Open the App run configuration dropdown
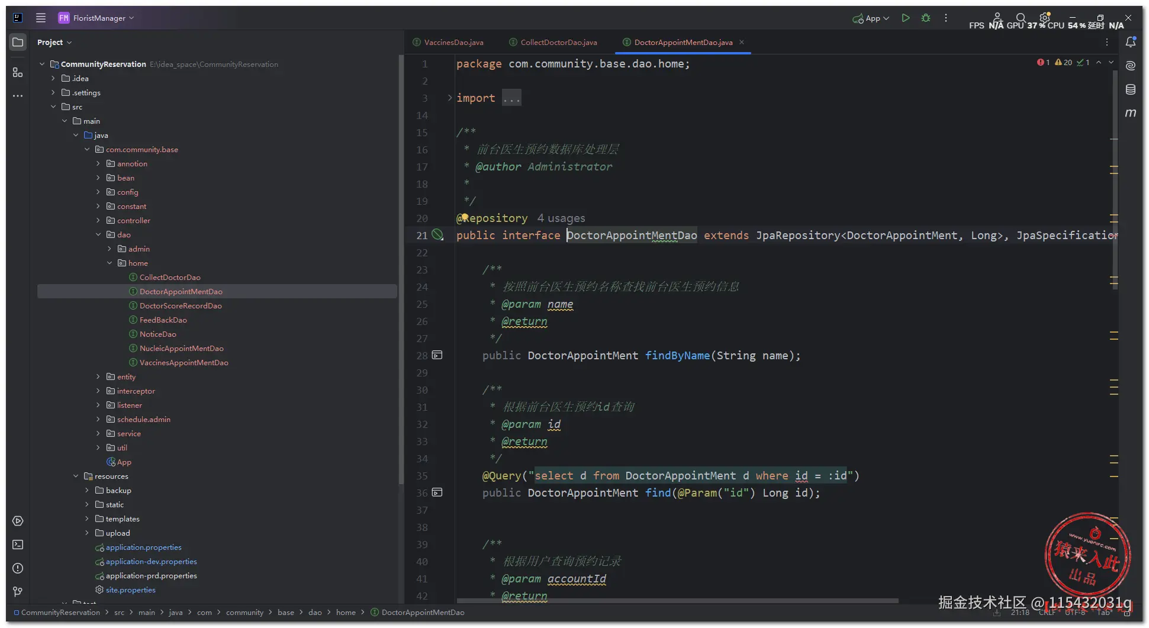 click(871, 18)
